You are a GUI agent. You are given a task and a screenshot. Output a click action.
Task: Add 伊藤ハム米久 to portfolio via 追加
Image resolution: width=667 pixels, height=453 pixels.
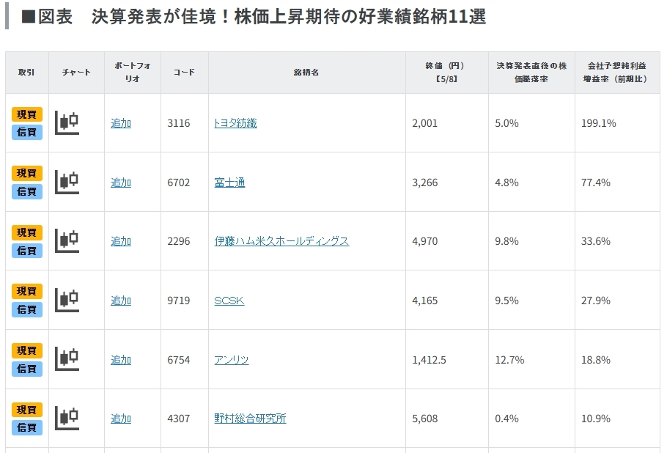(x=121, y=241)
